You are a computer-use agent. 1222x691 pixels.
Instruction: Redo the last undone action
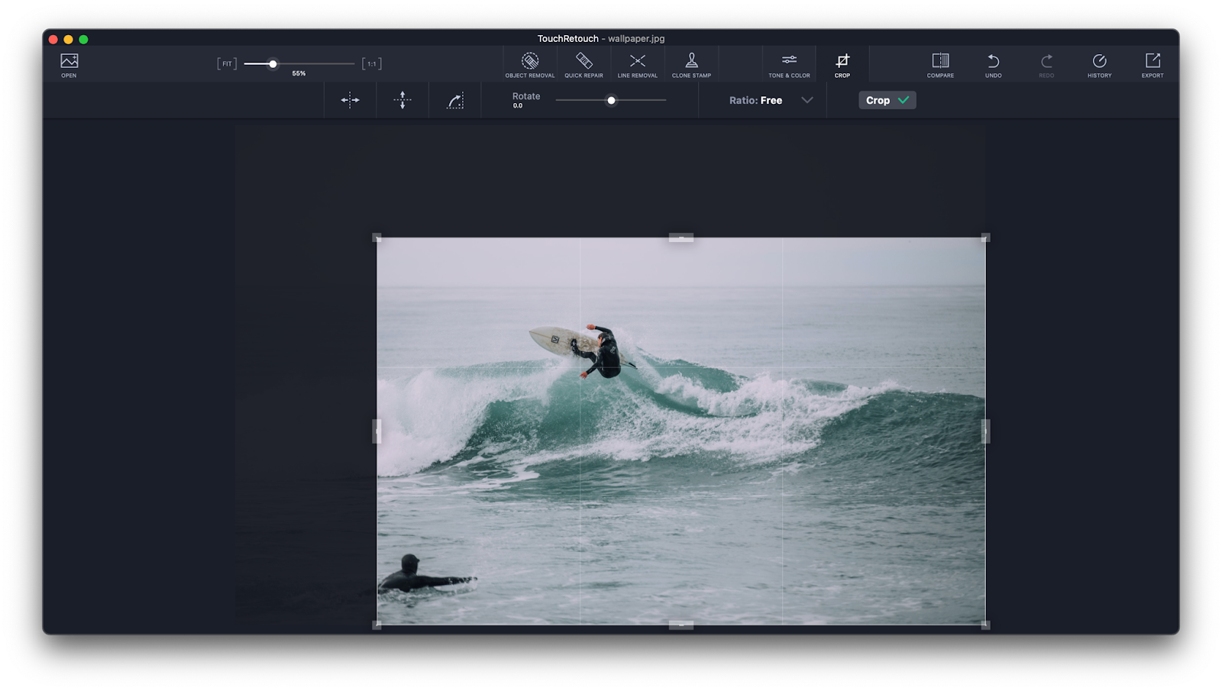tap(1046, 65)
